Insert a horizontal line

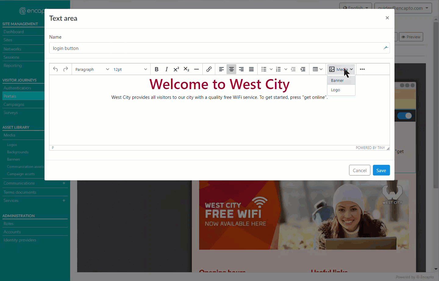click(x=196, y=69)
